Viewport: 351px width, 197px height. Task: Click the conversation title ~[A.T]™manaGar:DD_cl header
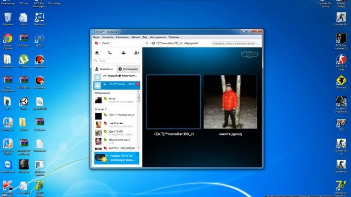174,43
